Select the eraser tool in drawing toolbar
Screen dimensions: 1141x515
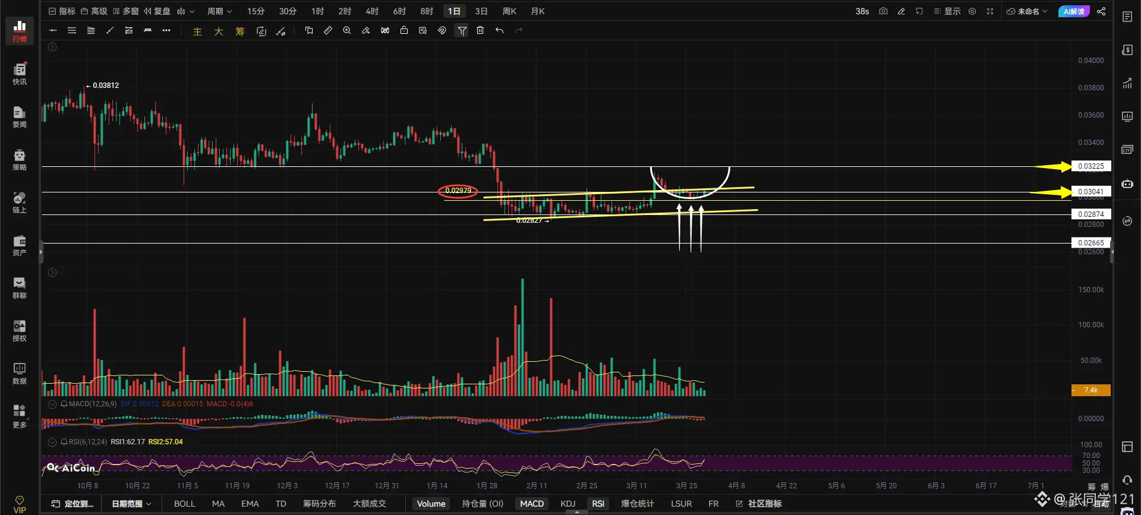(x=366, y=30)
